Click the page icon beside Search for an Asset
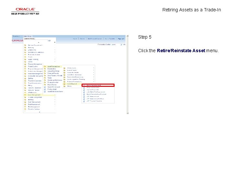This screenshot has width=233, height=175. 45,87
